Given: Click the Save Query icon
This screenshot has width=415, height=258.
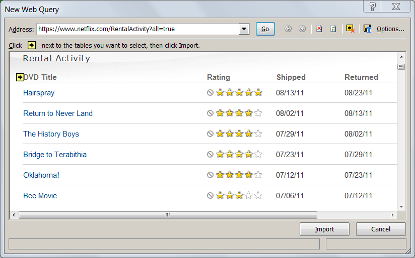Looking at the screenshot, I should click(367, 29).
